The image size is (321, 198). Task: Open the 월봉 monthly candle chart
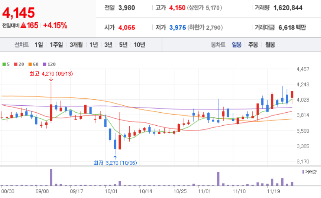[270, 45]
